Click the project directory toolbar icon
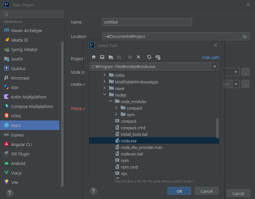 (x=111, y=57)
